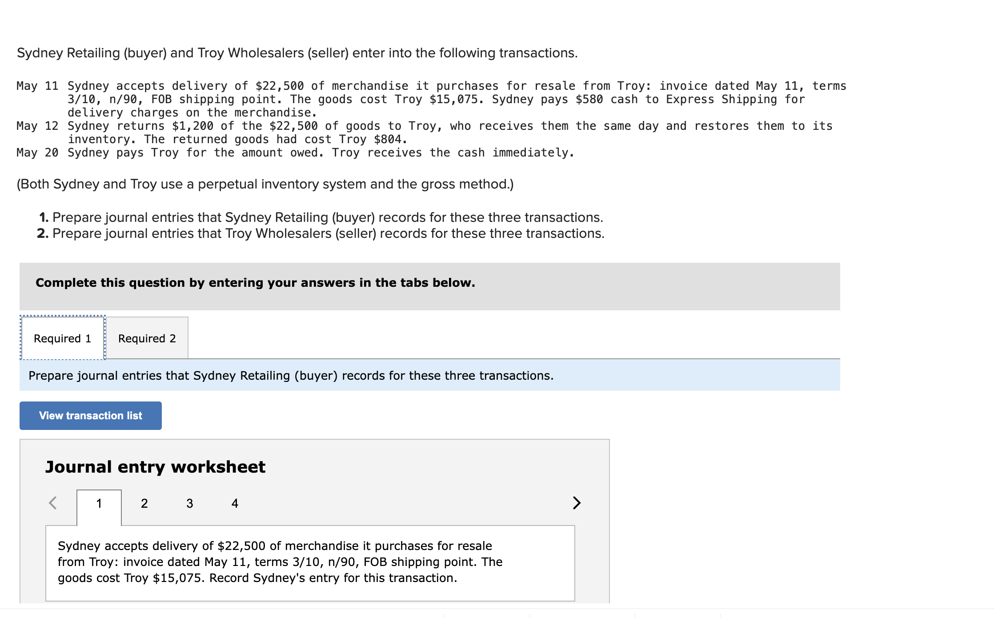Jump to journal entry 4
Screen dimensions: 994x618
coord(234,503)
